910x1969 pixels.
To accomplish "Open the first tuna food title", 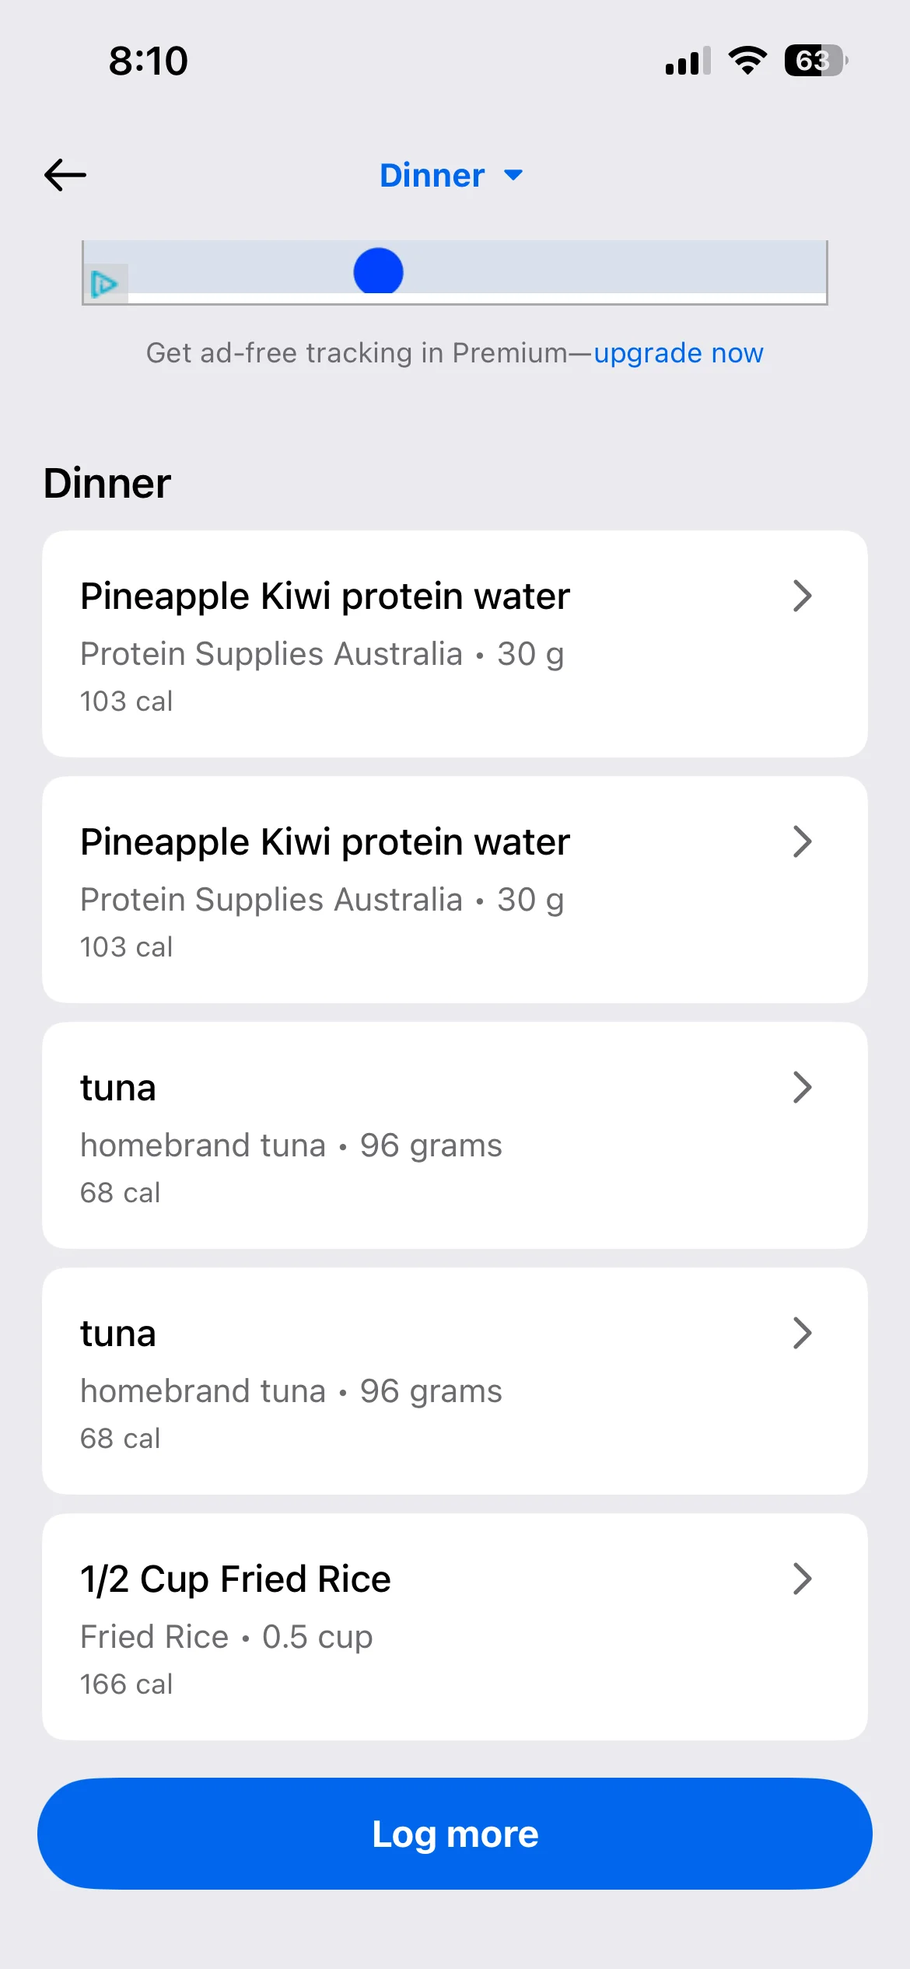I will (118, 1088).
